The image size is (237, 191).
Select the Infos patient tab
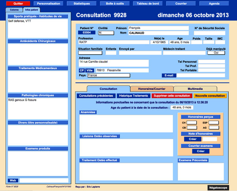31,9
